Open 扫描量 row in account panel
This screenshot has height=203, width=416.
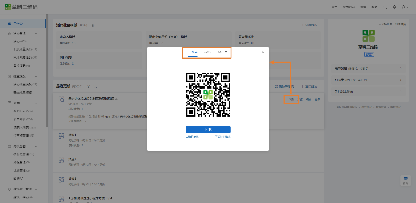[368, 80]
